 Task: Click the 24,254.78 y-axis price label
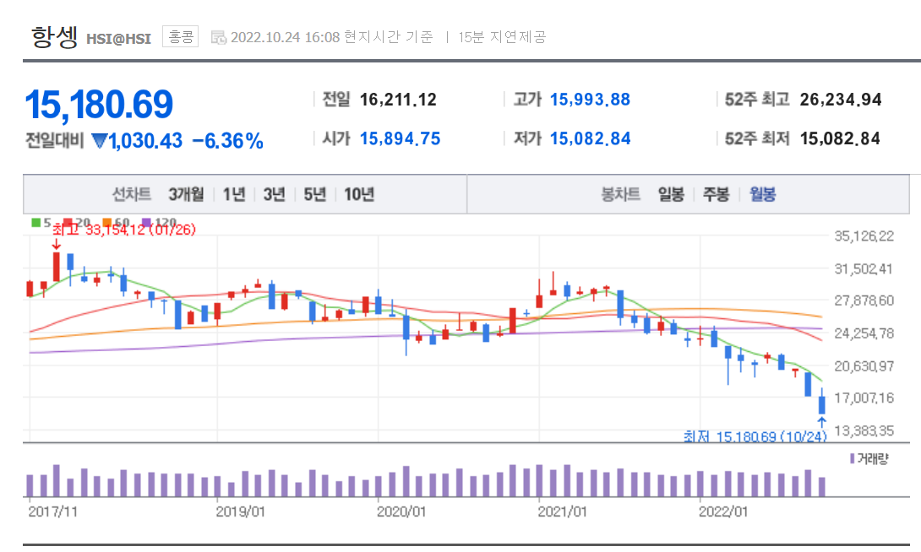point(864,333)
